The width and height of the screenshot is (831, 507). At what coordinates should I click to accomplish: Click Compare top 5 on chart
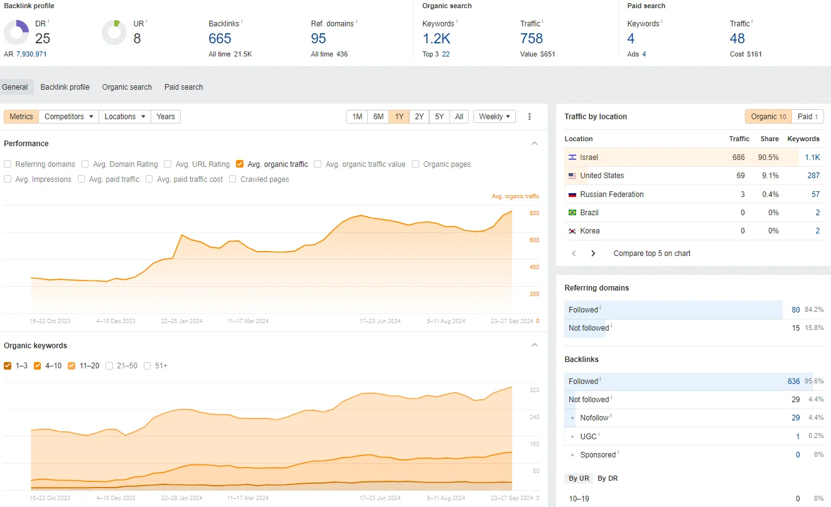pos(652,253)
